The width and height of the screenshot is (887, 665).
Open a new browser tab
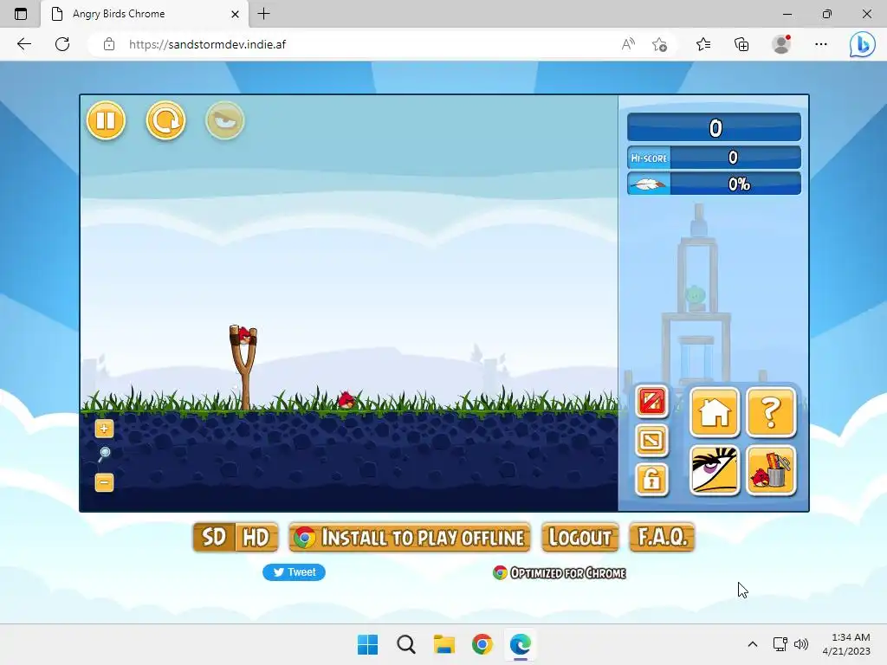[x=263, y=14]
